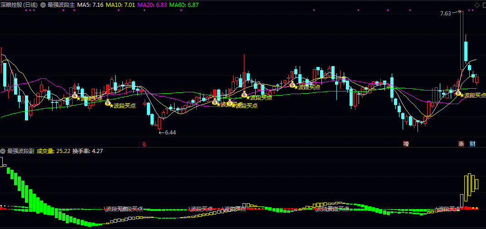This screenshot has height=229, width=486.
Task: Click the red S marker on the date axis
Action: tap(144, 144)
